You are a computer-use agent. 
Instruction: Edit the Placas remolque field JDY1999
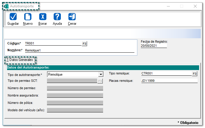pyautogui.click(x=169, y=81)
